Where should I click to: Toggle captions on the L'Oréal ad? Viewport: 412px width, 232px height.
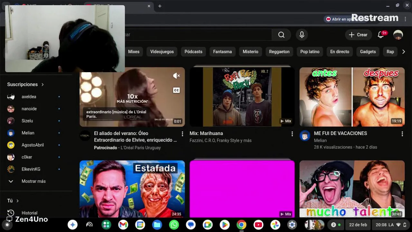176,90
